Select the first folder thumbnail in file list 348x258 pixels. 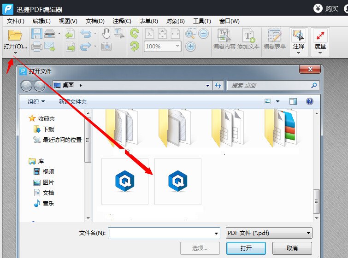click(x=123, y=129)
